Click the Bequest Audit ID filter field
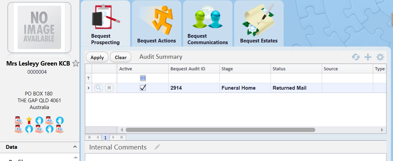Screen dimensions: 393x161 194,78
